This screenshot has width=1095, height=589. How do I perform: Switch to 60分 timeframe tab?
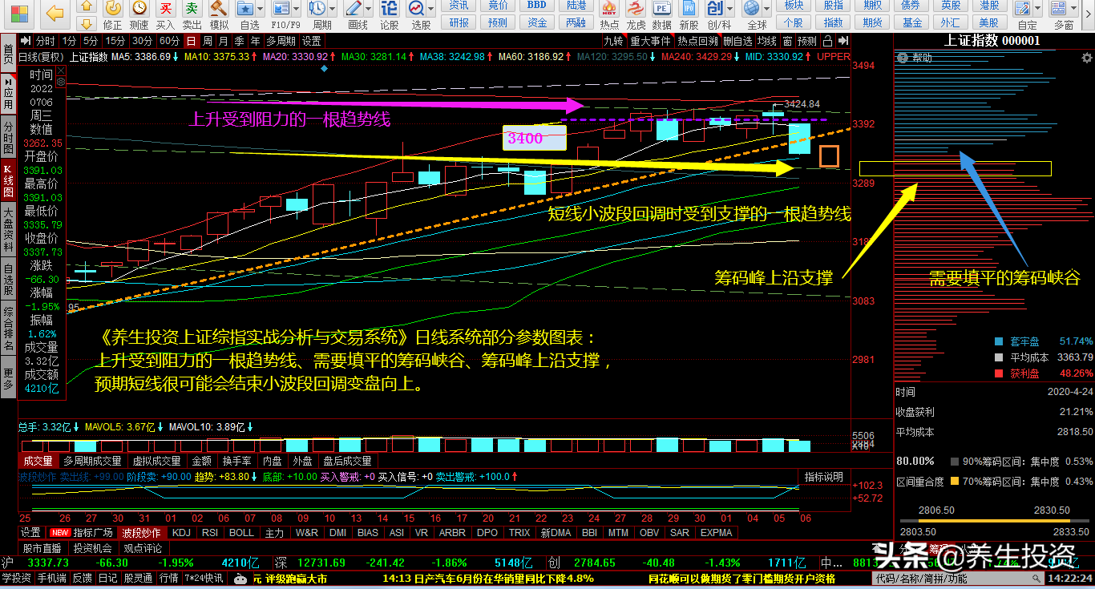[x=169, y=41]
